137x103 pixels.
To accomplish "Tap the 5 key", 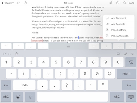I will click(x=56, y=62).
